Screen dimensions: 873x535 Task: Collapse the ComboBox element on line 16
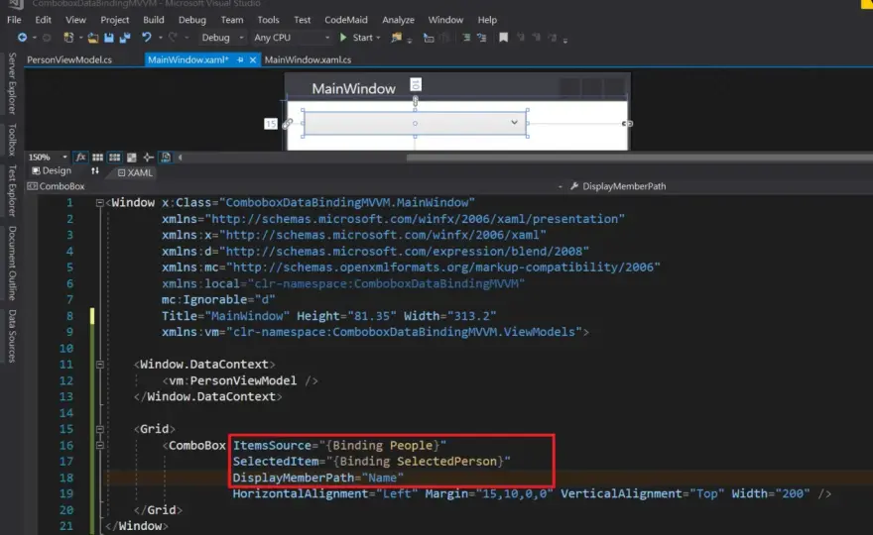tap(99, 446)
